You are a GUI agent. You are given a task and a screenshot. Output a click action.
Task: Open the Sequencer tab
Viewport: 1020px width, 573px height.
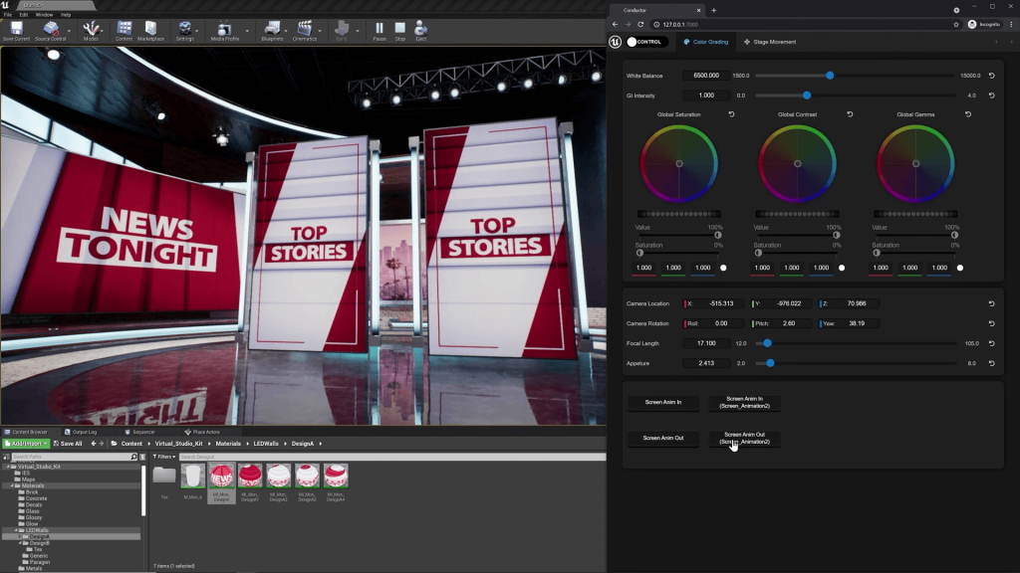pyautogui.click(x=142, y=432)
